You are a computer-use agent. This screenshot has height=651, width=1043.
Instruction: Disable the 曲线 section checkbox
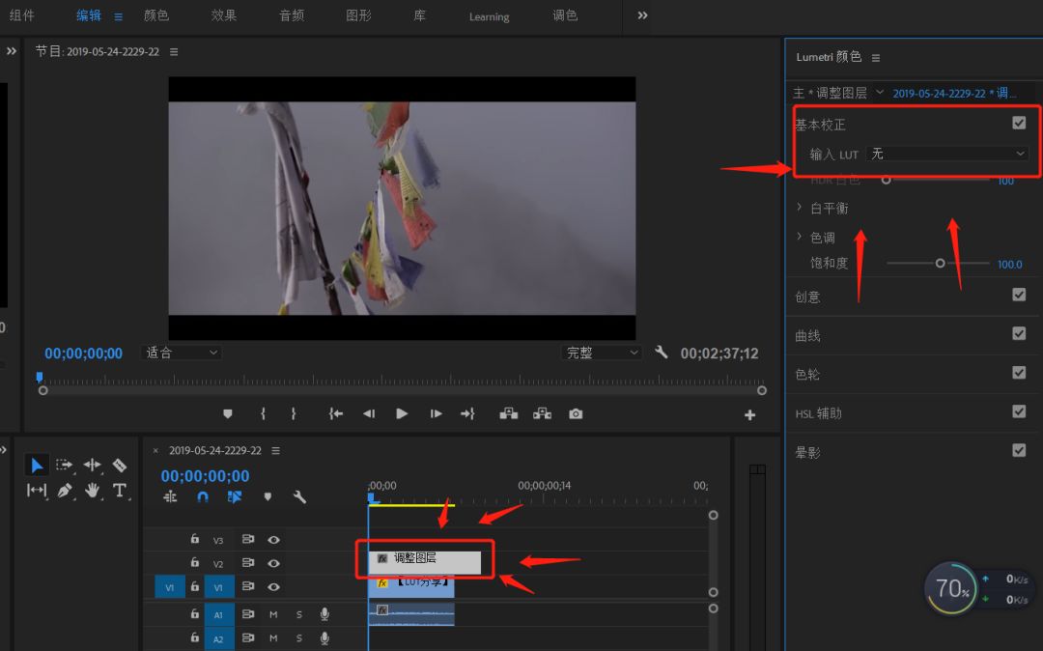coord(1019,333)
